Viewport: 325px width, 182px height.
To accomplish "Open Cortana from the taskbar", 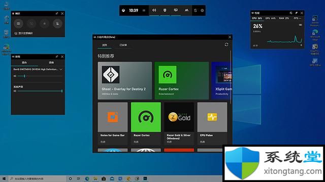I will (71, 178).
